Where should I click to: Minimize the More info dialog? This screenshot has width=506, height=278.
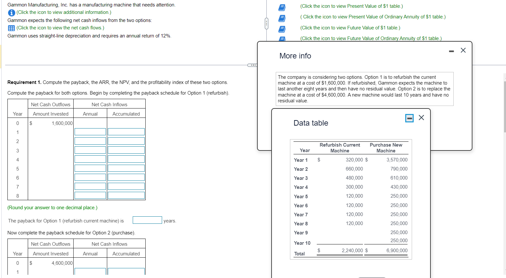coord(451,51)
